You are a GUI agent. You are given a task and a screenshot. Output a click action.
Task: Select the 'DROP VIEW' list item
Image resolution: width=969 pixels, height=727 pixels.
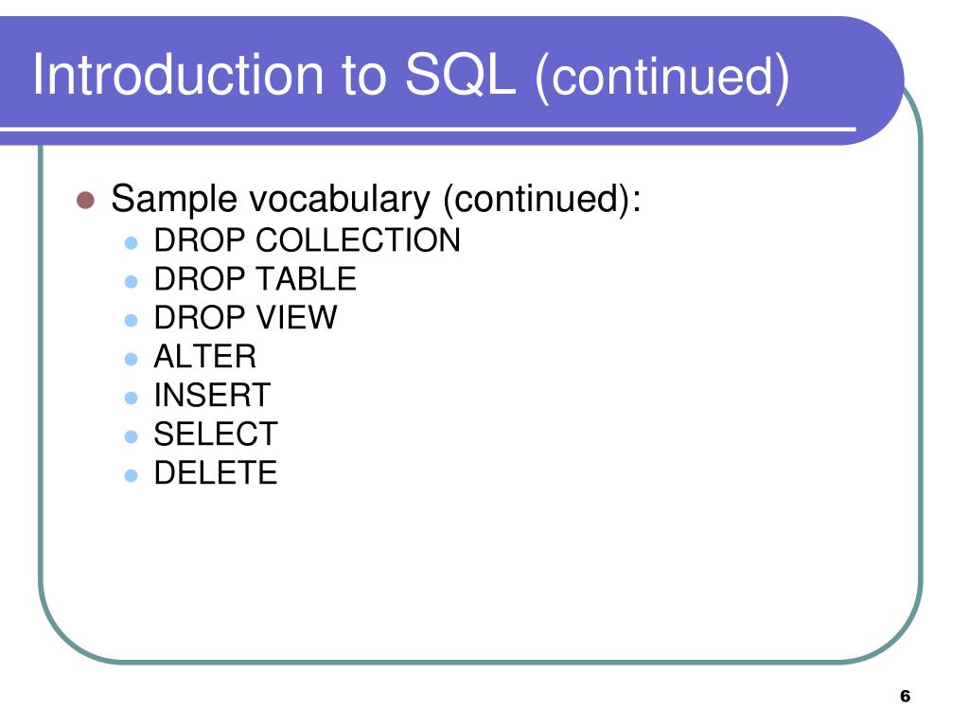point(245,318)
